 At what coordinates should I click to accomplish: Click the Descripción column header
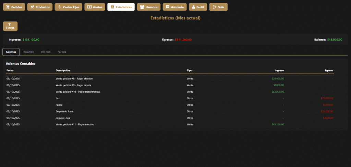click(63, 71)
